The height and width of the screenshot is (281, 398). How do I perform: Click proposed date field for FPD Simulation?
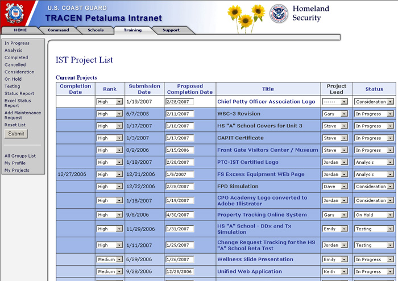point(180,187)
